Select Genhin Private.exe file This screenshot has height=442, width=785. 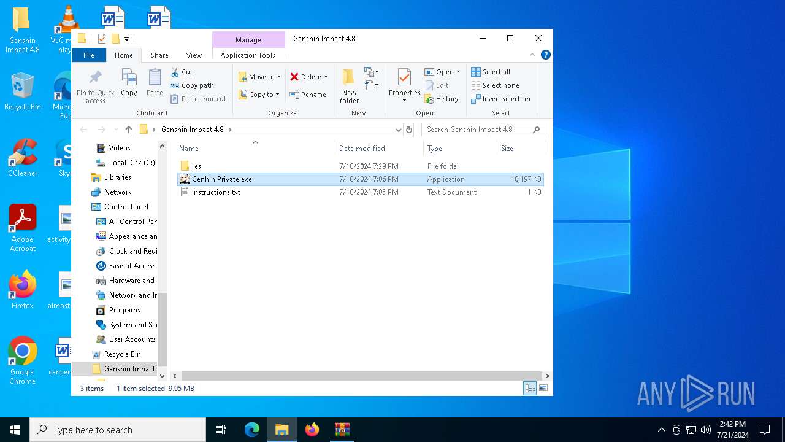tap(360, 179)
